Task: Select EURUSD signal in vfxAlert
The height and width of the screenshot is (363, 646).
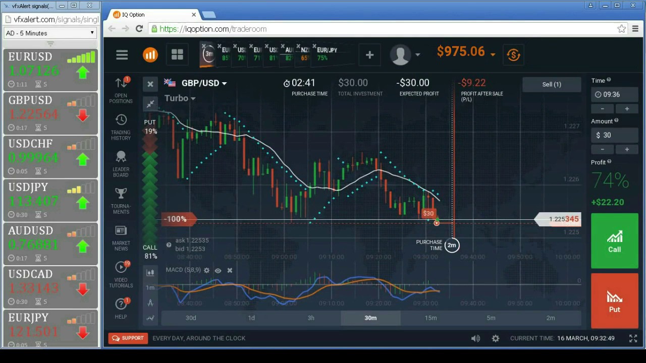Action: tap(50, 70)
